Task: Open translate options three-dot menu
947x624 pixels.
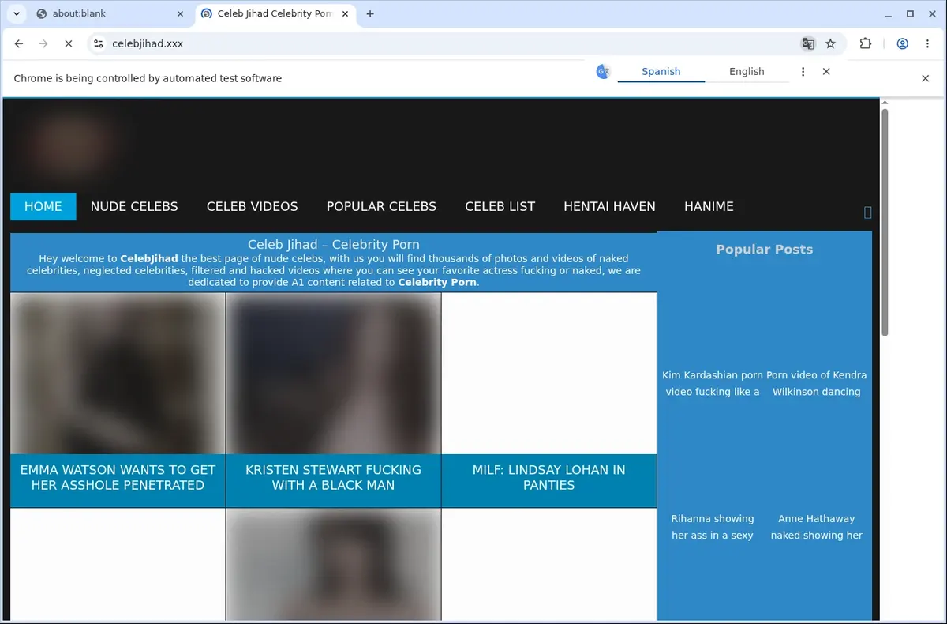Action: coord(803,72)
